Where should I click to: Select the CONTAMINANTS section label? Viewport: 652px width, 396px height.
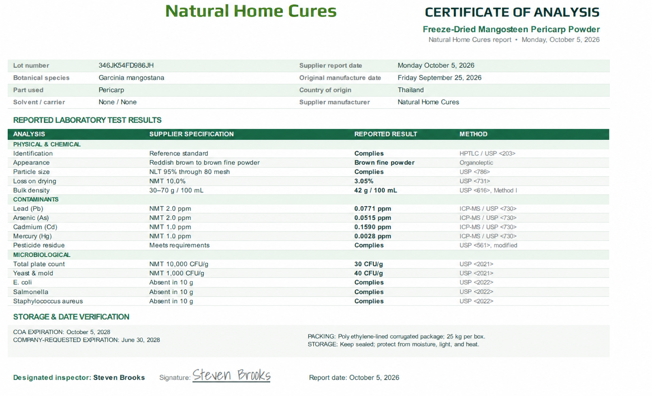(x=36, y=199)
